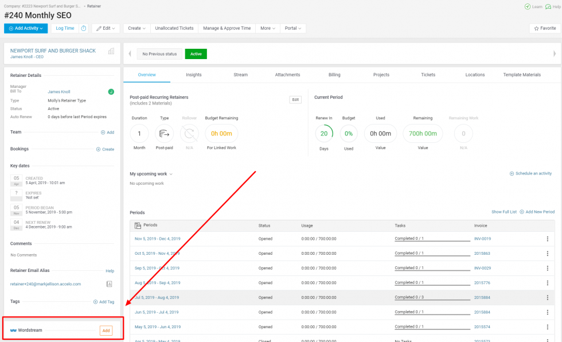Click the company building icon beside Newport Surf

click(111, 52)
